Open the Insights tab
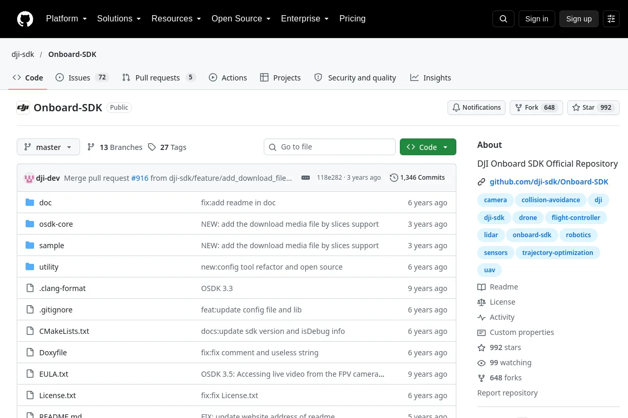 tap(431, 77)
